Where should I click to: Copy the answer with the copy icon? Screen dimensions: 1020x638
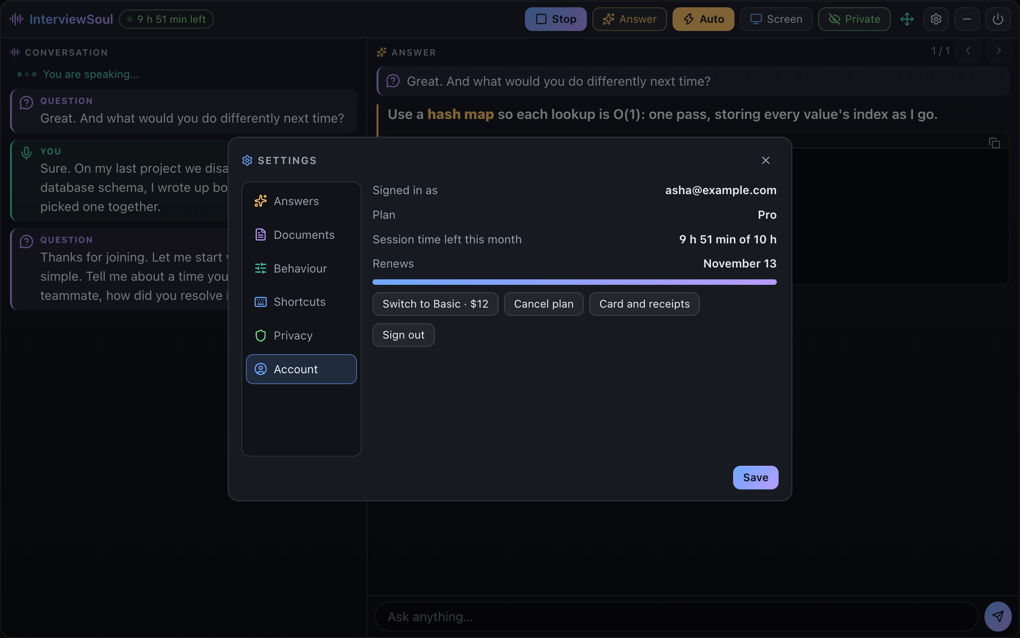(994, 143)
